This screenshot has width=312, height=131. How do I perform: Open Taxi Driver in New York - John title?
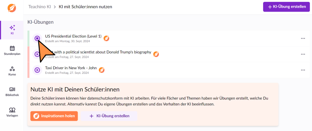(x=71, y=68)
